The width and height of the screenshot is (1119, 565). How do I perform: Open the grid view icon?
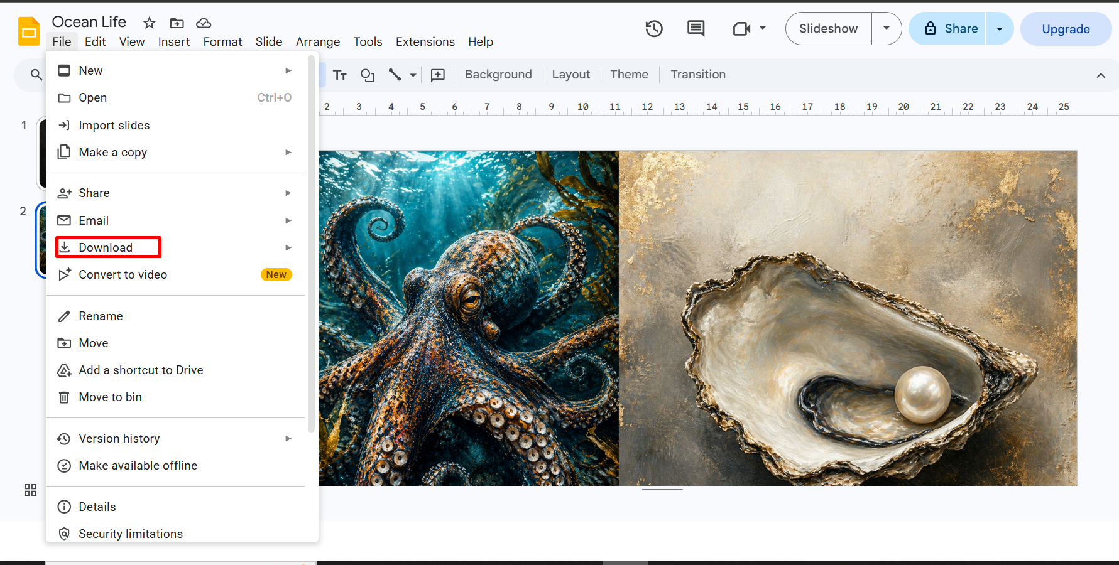30,490
